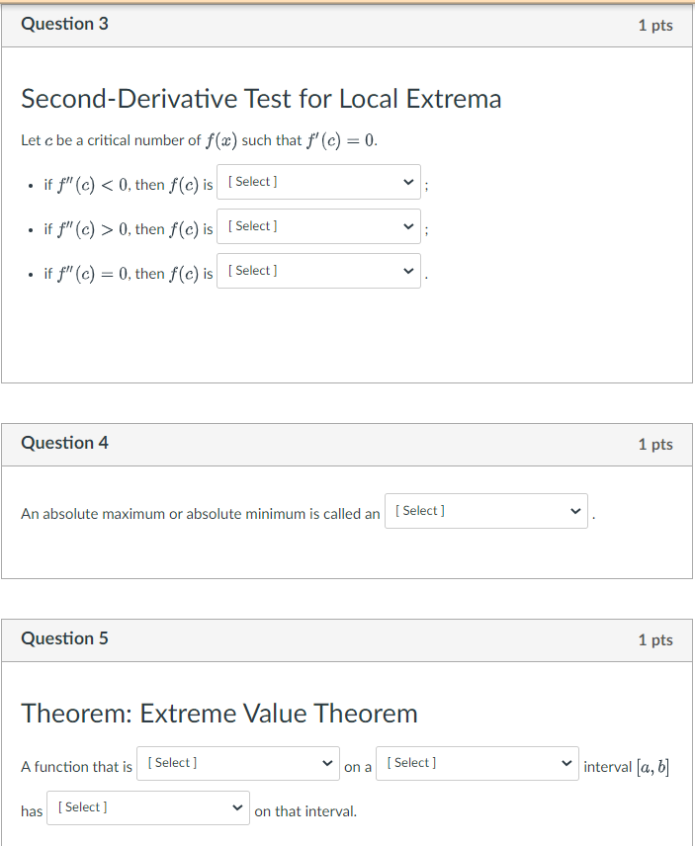The width and height of the screenshot is (695, 846).
Task: Open the 'has' Select dropdown
Action: [146, 806]
